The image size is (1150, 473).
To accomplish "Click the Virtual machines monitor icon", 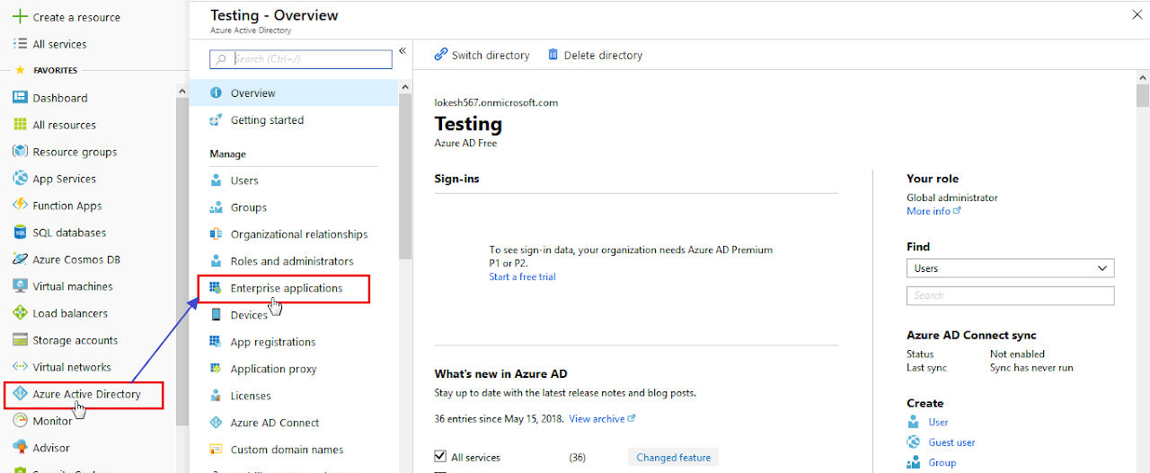I will click(20, 286).
